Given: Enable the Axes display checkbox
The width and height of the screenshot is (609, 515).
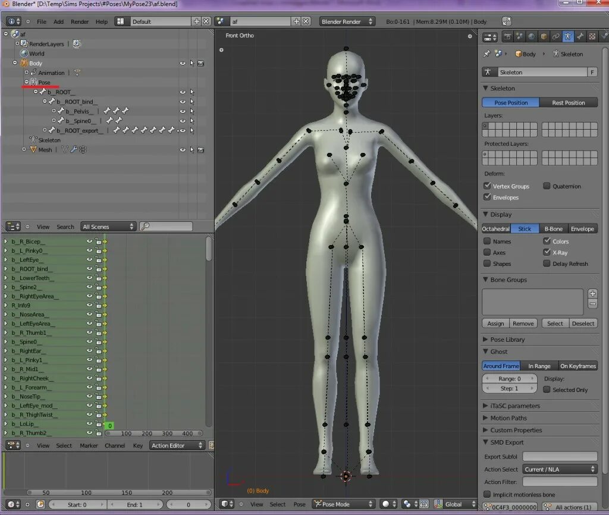Looking at the screenshot, I should point(487,252).
